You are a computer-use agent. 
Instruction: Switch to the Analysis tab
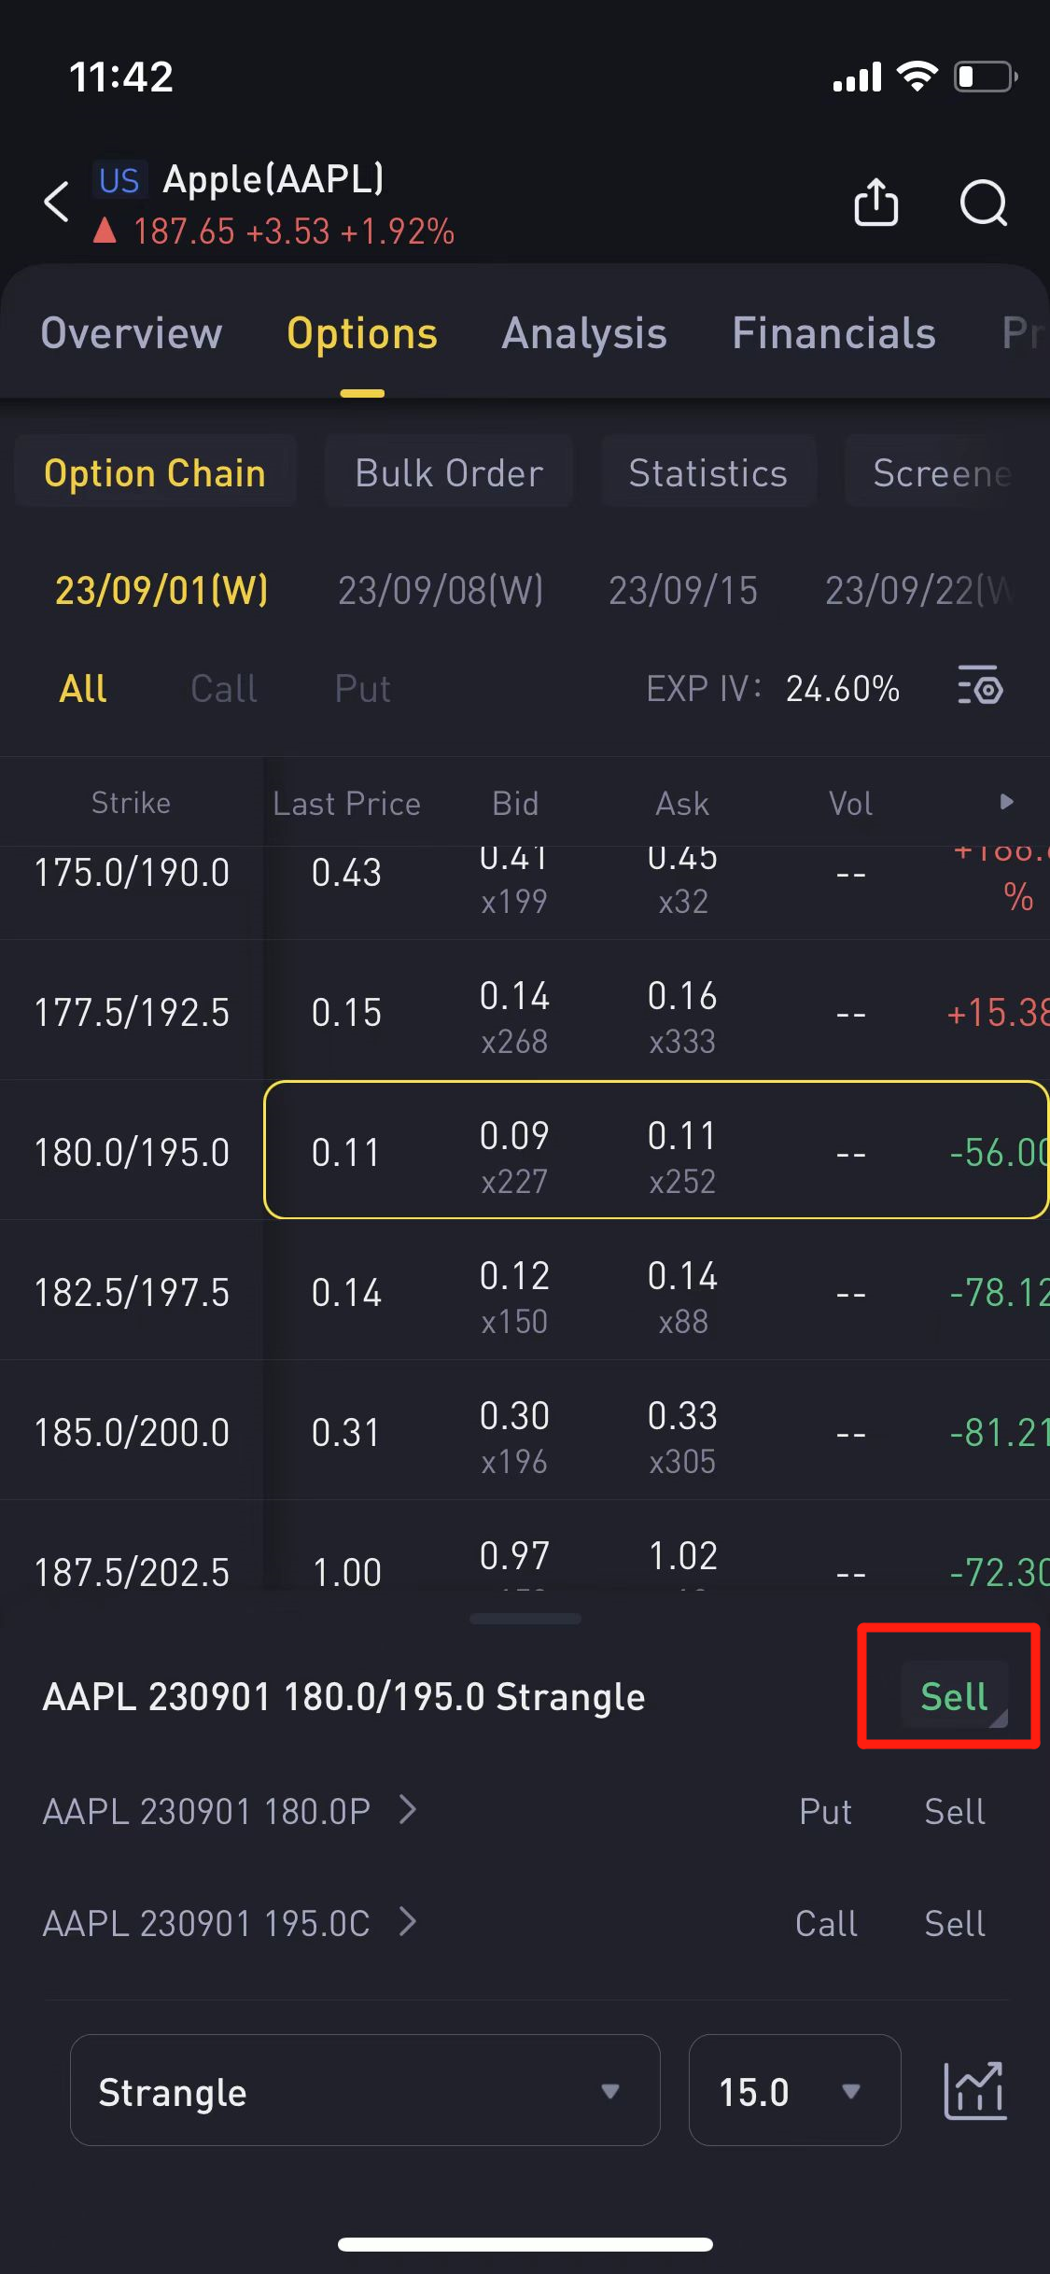click(x=584, y=334)
